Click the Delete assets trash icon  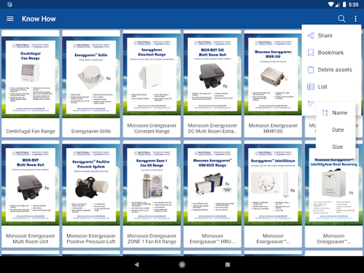point(311,69)
